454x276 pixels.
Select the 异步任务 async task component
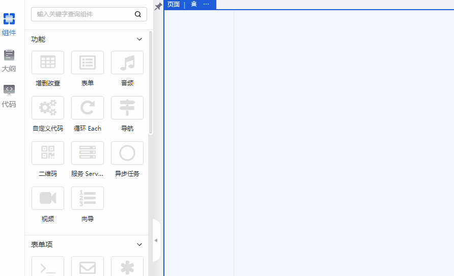coord(127,153)
